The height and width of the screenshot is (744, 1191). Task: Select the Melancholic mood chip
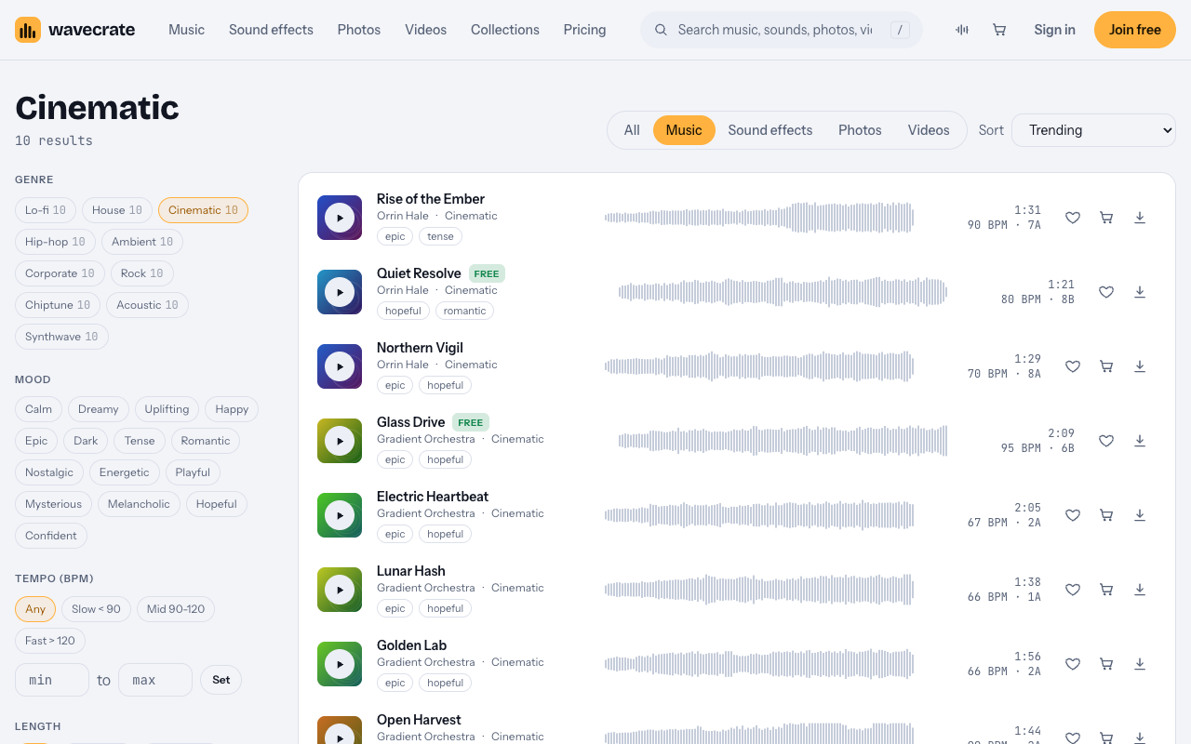[139, 504]
